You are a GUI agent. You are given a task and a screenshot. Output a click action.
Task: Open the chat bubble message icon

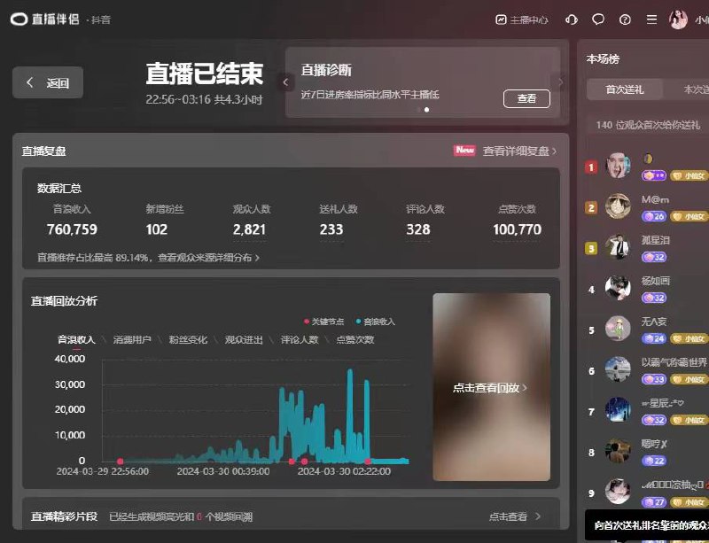pos(597,18)
